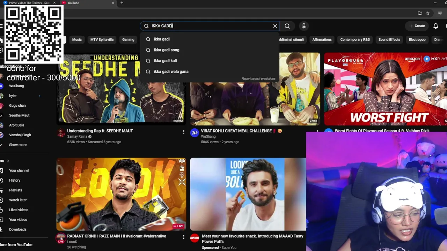
Task: Open History in the sidebar
Action: point(15,180)
